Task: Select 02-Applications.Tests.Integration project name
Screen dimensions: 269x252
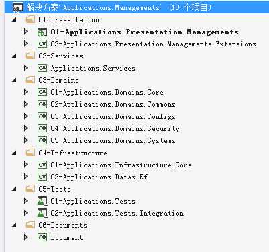Action: (117, 213)
